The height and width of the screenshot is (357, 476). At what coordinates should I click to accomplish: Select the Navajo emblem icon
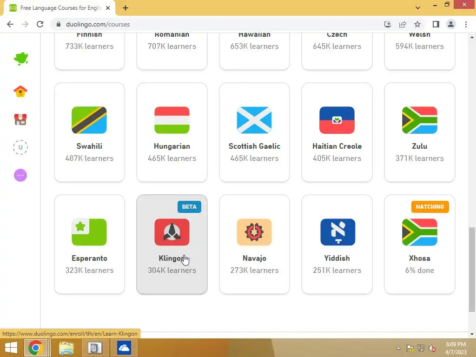click(254, 232)
